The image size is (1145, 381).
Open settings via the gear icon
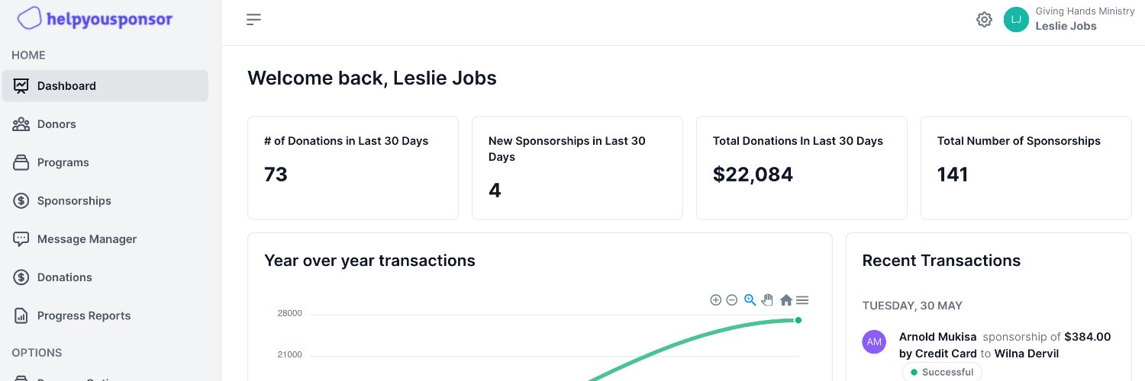pyautogui.click(x=984, y=20)
